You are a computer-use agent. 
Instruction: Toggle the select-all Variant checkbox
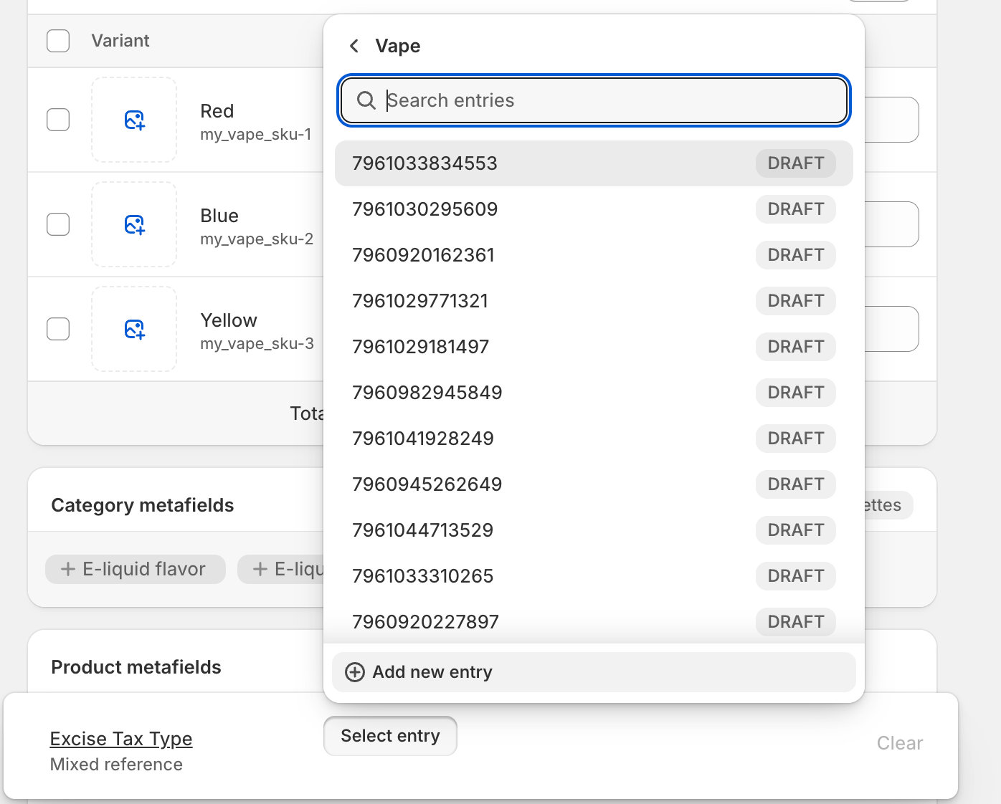click(58, 41)
